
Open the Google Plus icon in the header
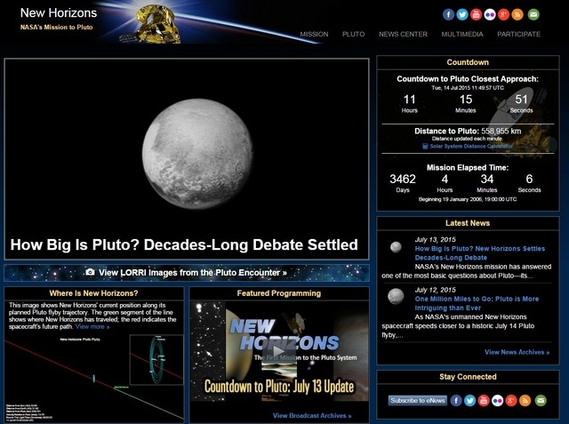[x=503, y=14]
